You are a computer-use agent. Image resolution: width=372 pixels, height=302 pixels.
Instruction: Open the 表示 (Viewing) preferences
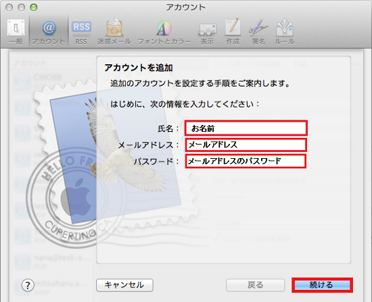click(207, 32)
